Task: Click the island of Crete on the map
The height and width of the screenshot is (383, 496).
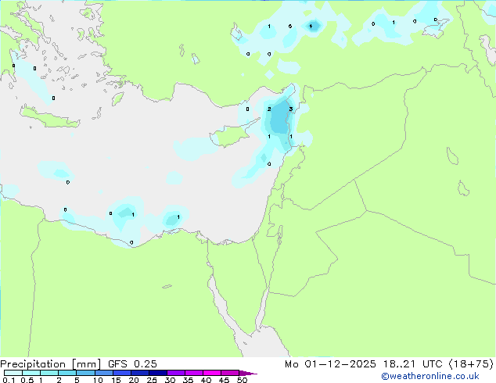Action: (49, 117)
